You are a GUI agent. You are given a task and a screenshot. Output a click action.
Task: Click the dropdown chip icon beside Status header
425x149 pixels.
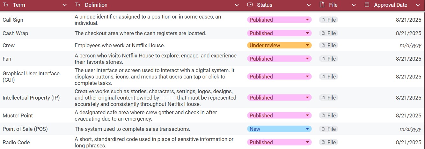pyautogui.click(x=250, y=5)
